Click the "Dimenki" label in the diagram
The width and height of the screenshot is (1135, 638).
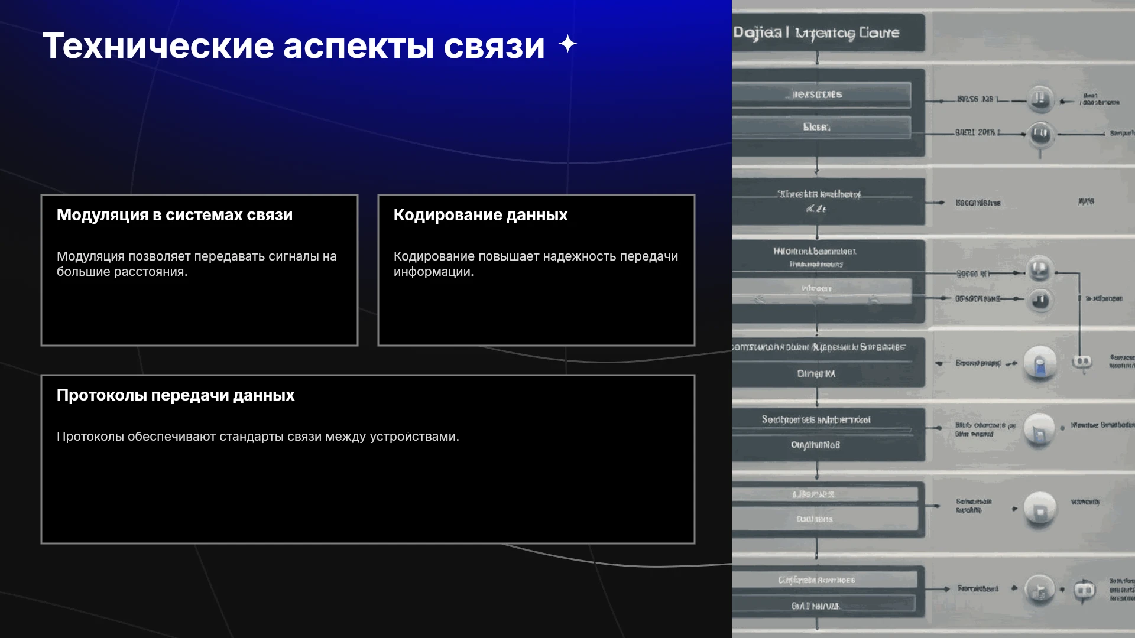[x=816, y=374]
